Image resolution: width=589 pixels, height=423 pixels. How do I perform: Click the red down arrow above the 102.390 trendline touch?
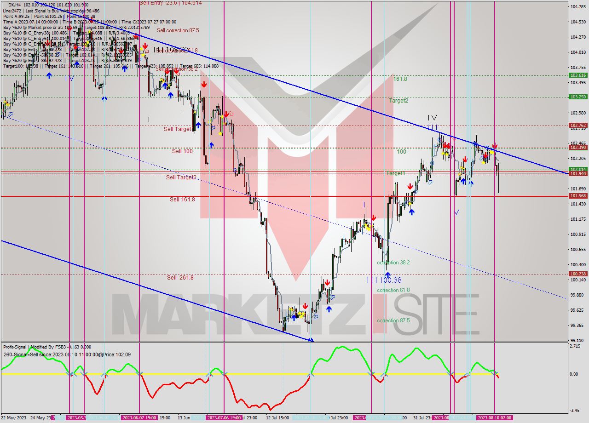(495, 145)
